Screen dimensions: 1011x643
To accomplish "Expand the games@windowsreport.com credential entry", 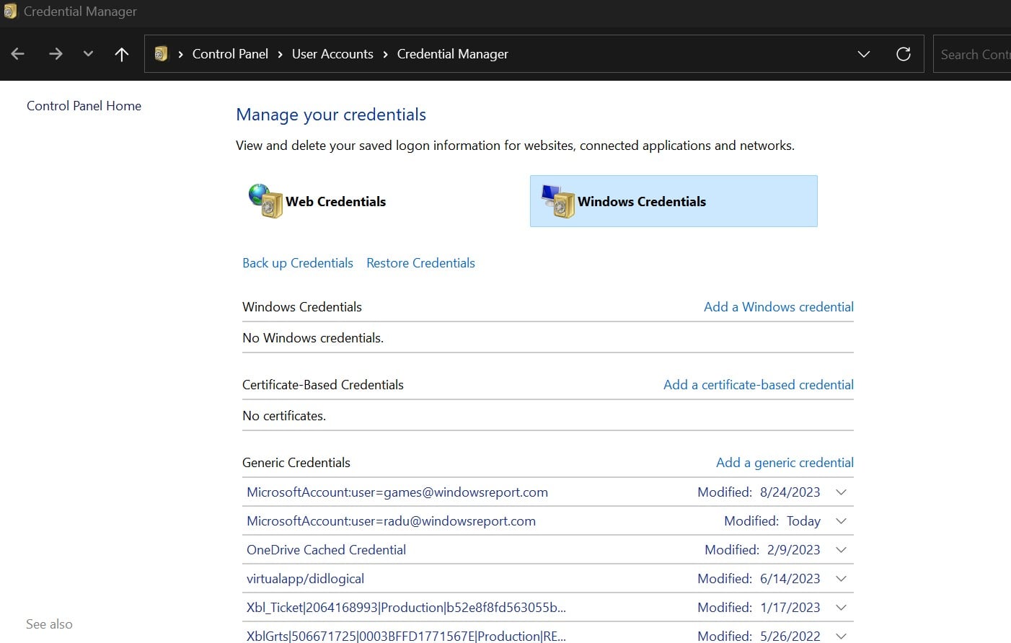I will (x=841, y=492).
